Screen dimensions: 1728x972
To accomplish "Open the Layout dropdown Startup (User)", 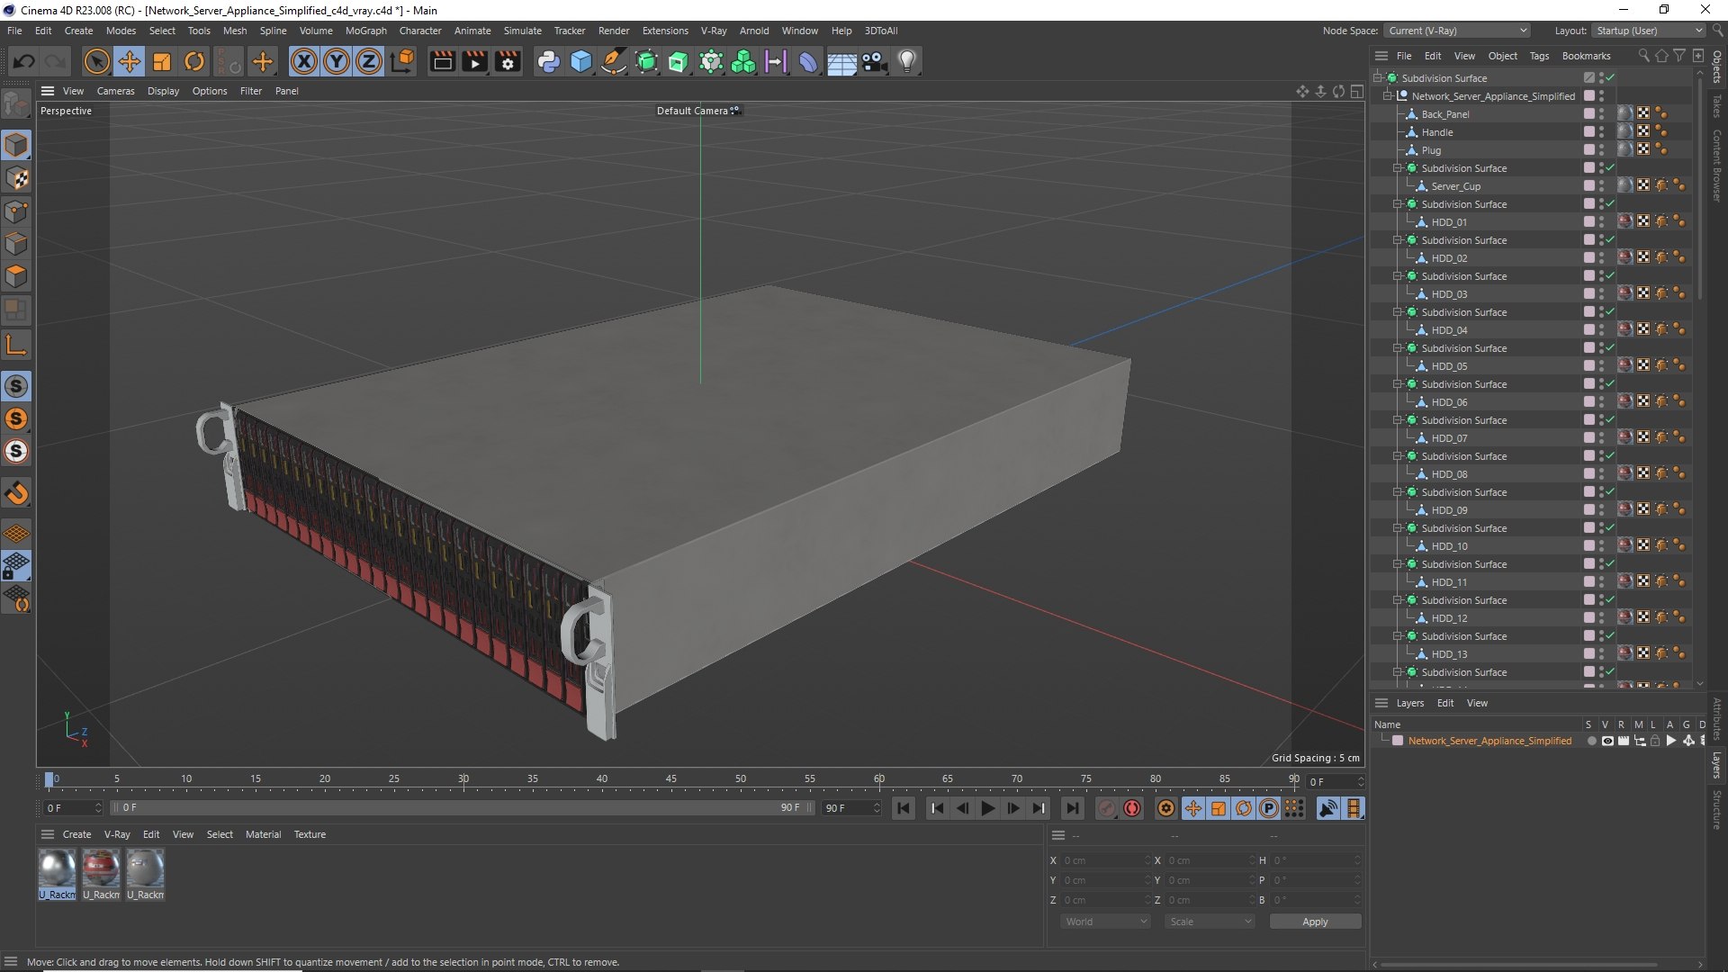I will [1648, 31].
